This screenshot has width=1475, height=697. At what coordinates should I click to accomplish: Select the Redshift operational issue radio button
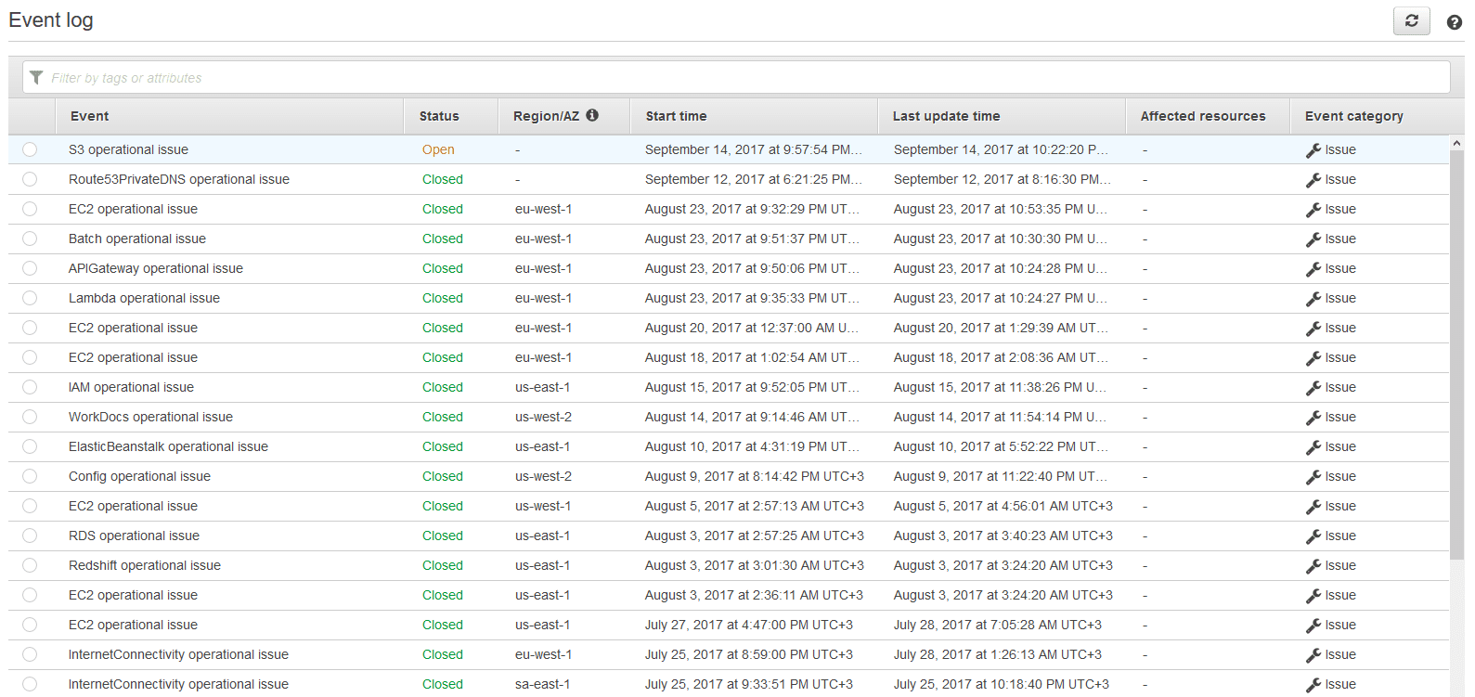(x=30, y=565)
